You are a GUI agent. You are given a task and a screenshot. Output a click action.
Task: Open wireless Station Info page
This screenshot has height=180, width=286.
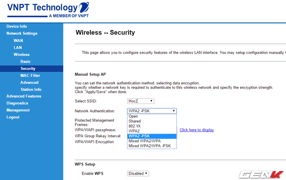(x=31, y=89)
